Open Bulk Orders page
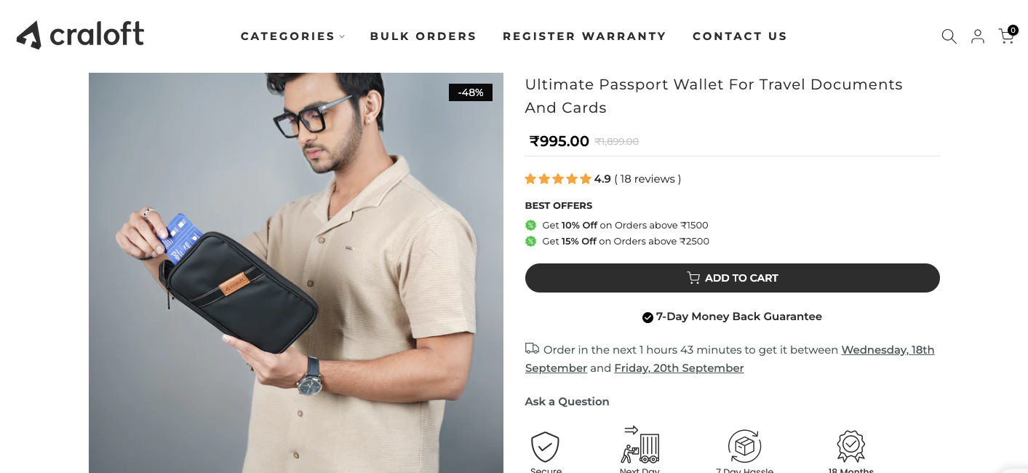 (x=423, y=36)
